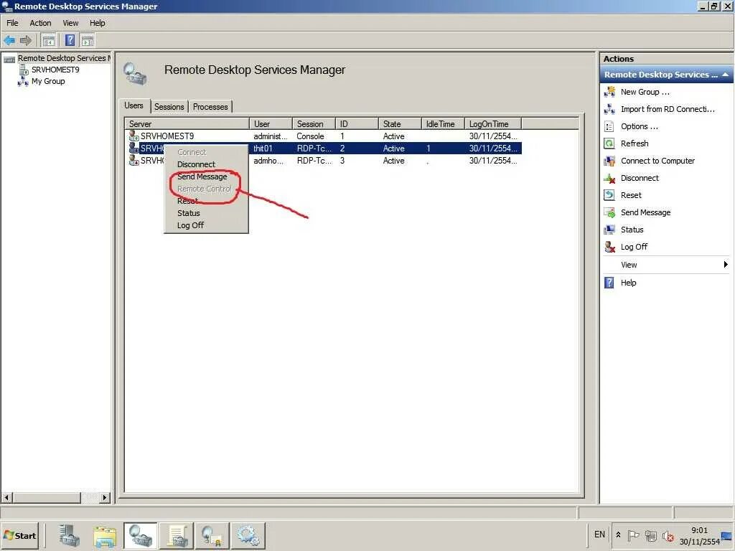Select the Console session cell

(x=310, y=136)
